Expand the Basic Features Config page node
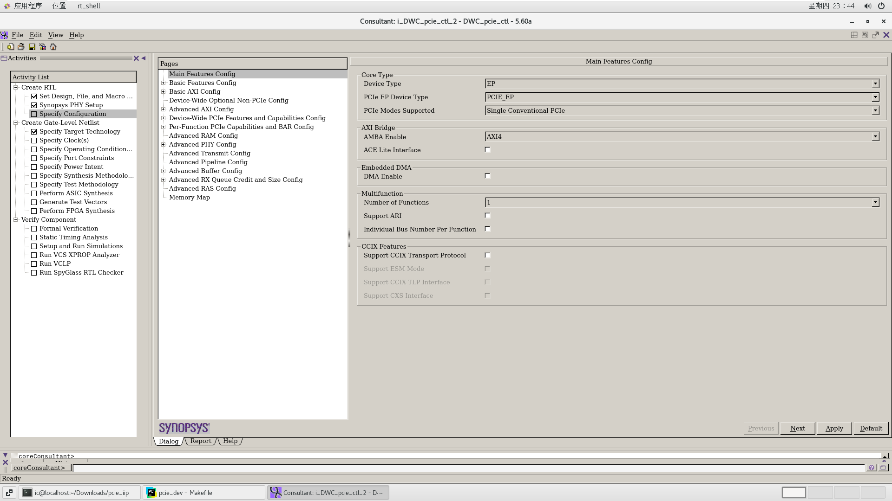Image resolution: width=892 pixels, height=501 pixels. (164, 83)
